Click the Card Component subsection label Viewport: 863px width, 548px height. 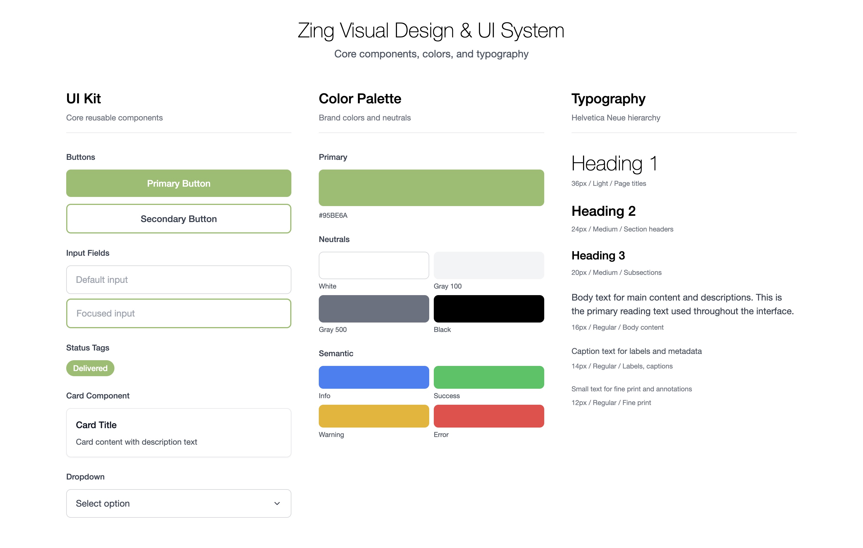(98, 396)
